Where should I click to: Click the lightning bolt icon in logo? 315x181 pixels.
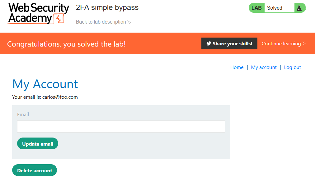pyautogui.click(x=59, y=19)
